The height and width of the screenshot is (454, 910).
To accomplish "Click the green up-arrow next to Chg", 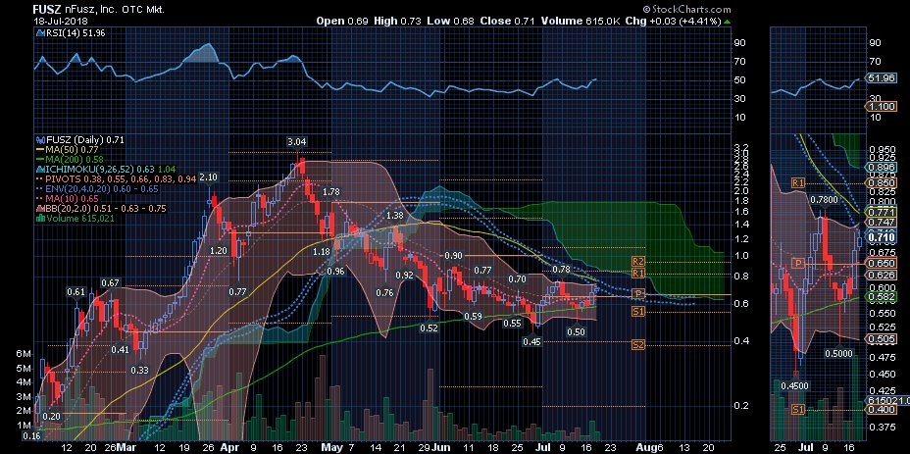I will (728, 22).
